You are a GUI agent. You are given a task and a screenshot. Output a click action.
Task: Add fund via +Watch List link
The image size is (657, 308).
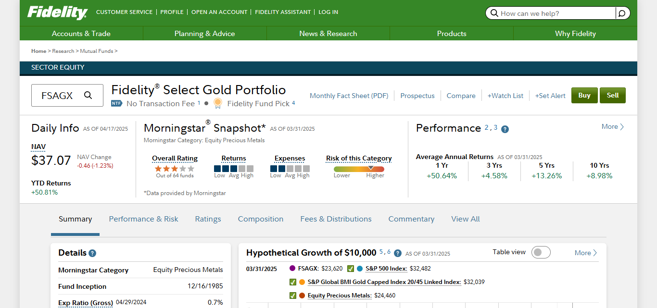point(505,96)
